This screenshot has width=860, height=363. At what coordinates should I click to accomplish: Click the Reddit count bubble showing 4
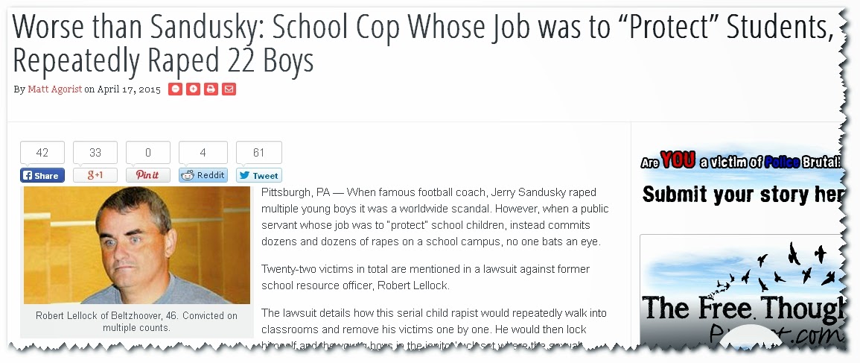[203, 153]
